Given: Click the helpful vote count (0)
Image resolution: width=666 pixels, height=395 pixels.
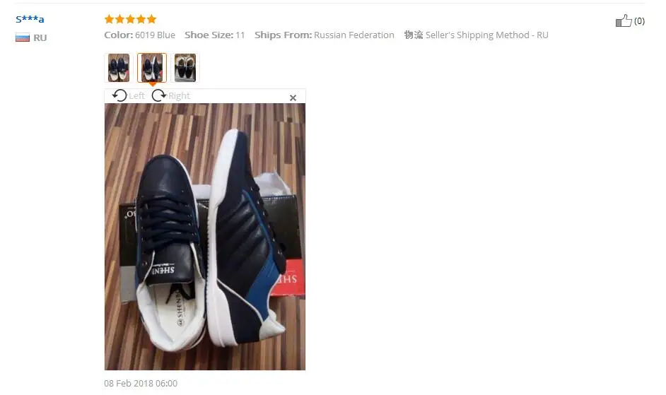Looking at the screenshot, I should click(639, 21).
